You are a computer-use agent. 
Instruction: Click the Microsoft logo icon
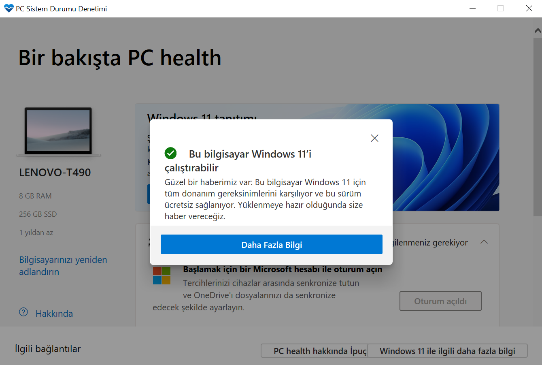coord(162,275)
